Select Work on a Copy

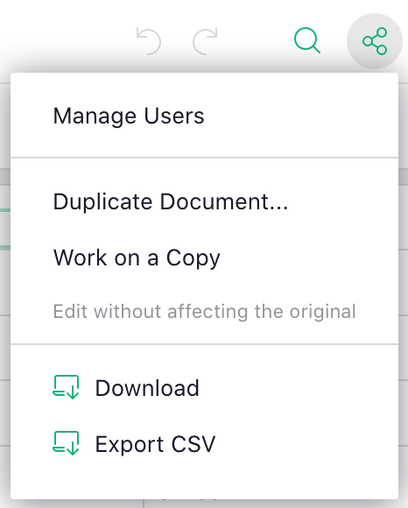point(204,258)
